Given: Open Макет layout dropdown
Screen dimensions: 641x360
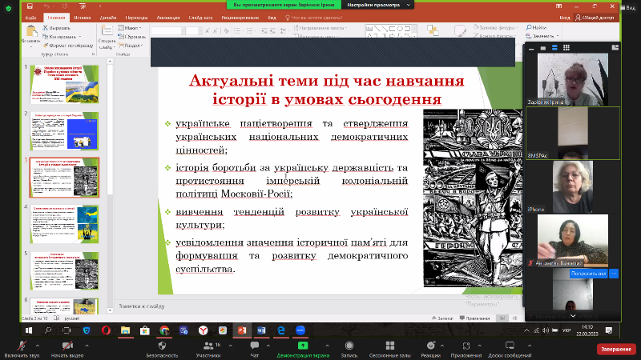Looking at the screenshot, I should coord(130,28).
